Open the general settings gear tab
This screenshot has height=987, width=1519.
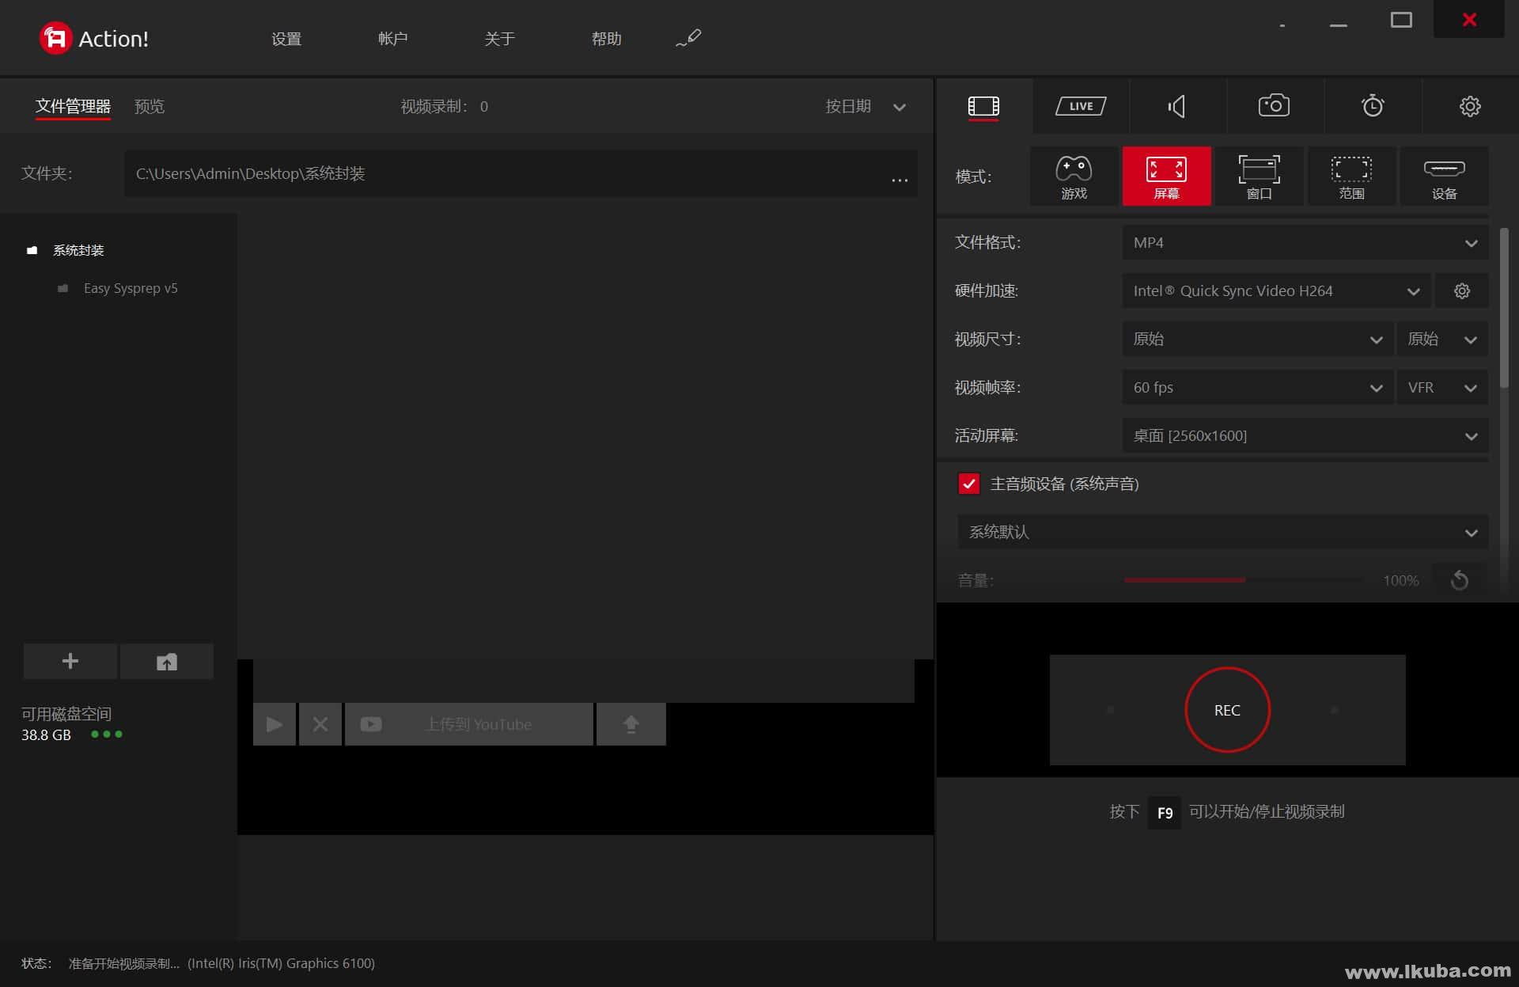(1469, 106)
